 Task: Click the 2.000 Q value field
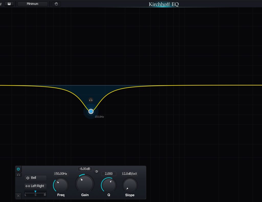tap(109, 174)
